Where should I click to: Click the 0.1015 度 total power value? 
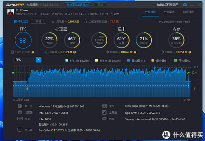[x=73, y=22]
